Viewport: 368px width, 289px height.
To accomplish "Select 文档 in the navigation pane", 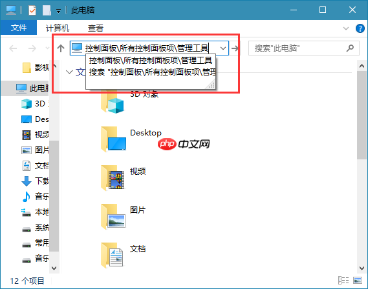I will [x=35, y=166].
